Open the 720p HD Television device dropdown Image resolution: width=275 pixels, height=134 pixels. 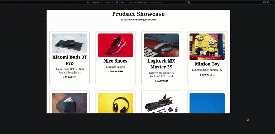[92, 2]
